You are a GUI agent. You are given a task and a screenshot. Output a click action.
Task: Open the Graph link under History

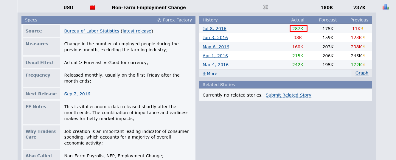[x=362, y=73]
